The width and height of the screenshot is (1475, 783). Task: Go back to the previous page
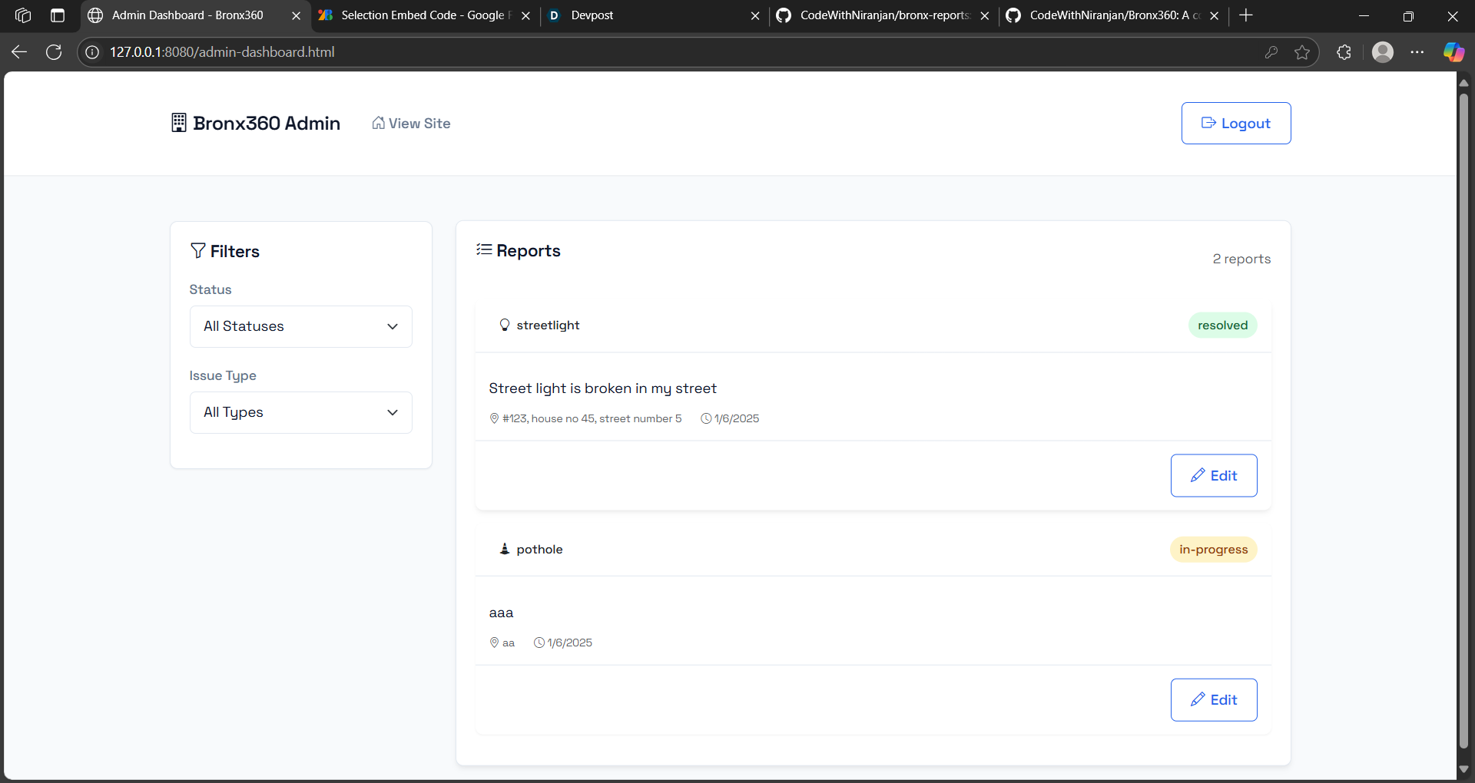click(x=19, y=52)
